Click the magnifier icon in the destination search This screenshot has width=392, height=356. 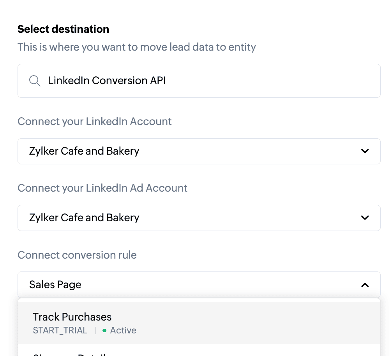35,81
